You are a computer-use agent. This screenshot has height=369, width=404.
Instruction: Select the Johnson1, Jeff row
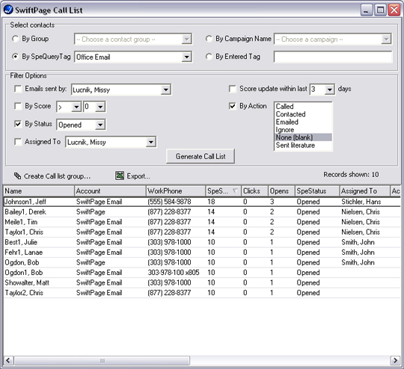pos(202,202)
